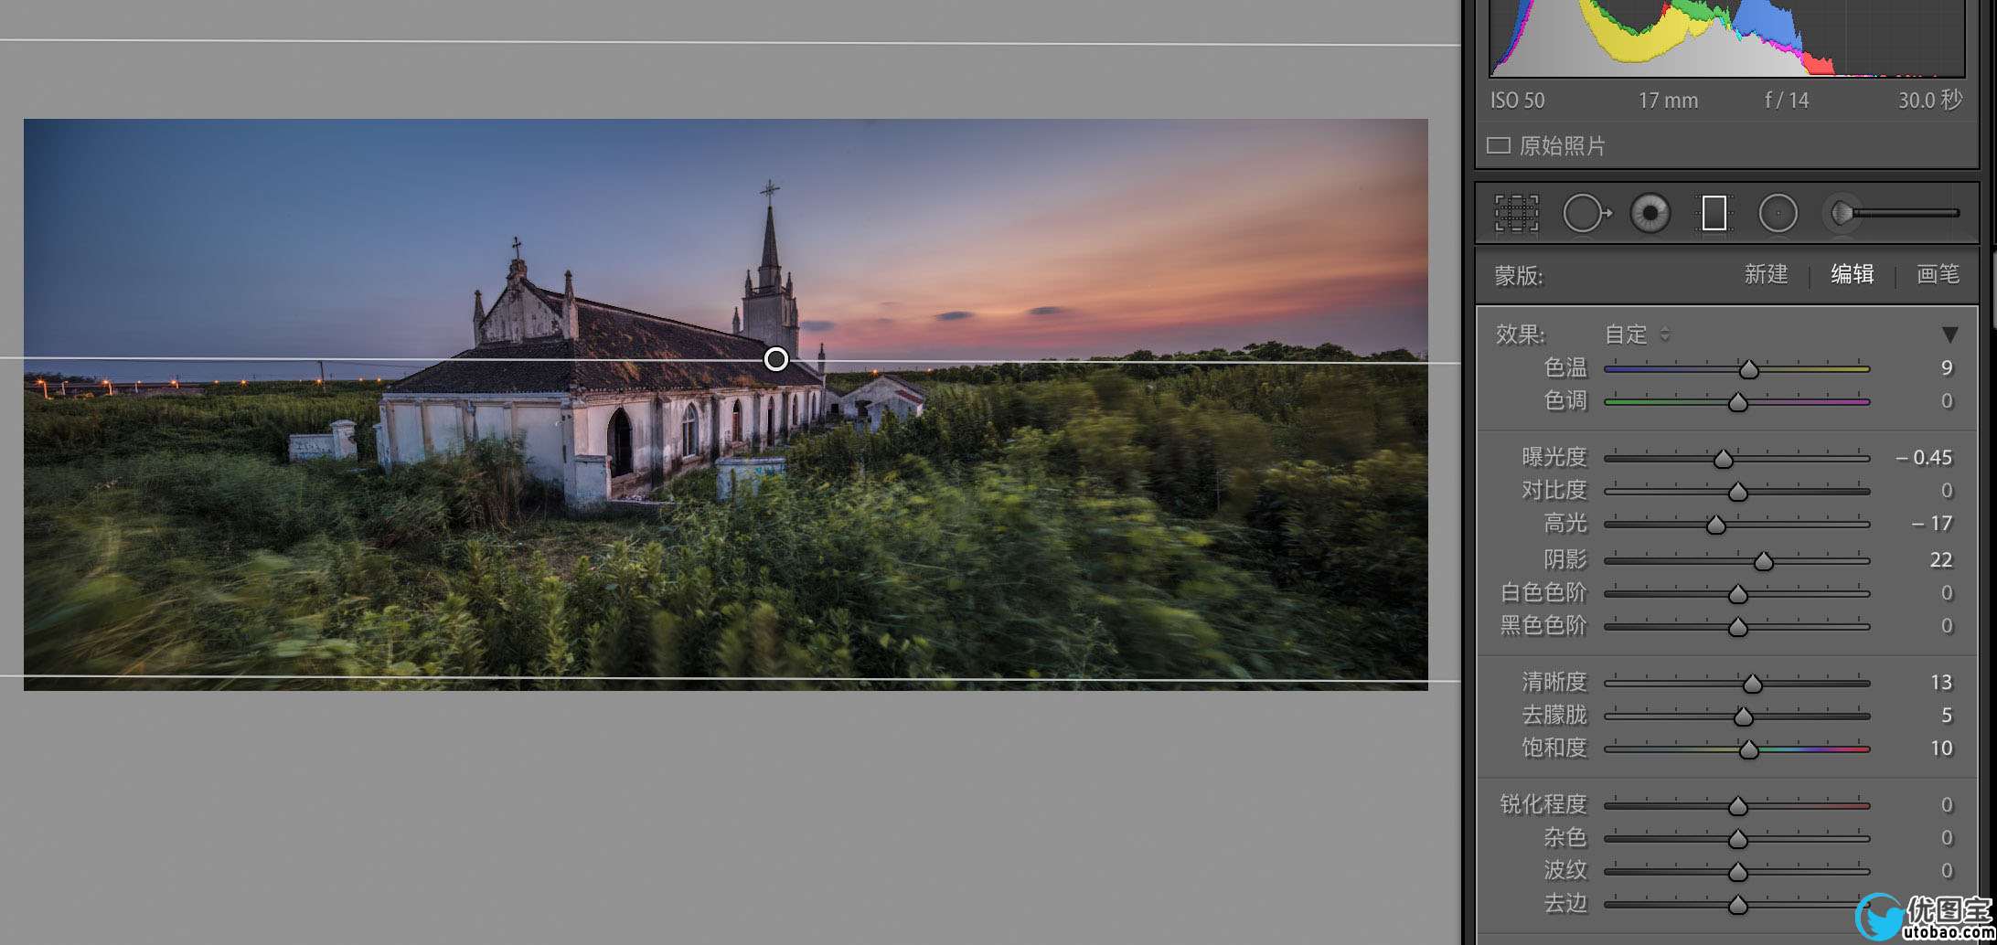1997x945 pixels.
Task: Click 新建 to create a new mask
Action: 1766,274
